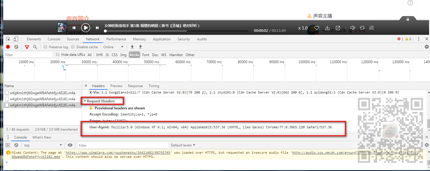This screenshot has height=171, width=430.
Task: Open the Security tab
Action: click(x=184, y=39)
